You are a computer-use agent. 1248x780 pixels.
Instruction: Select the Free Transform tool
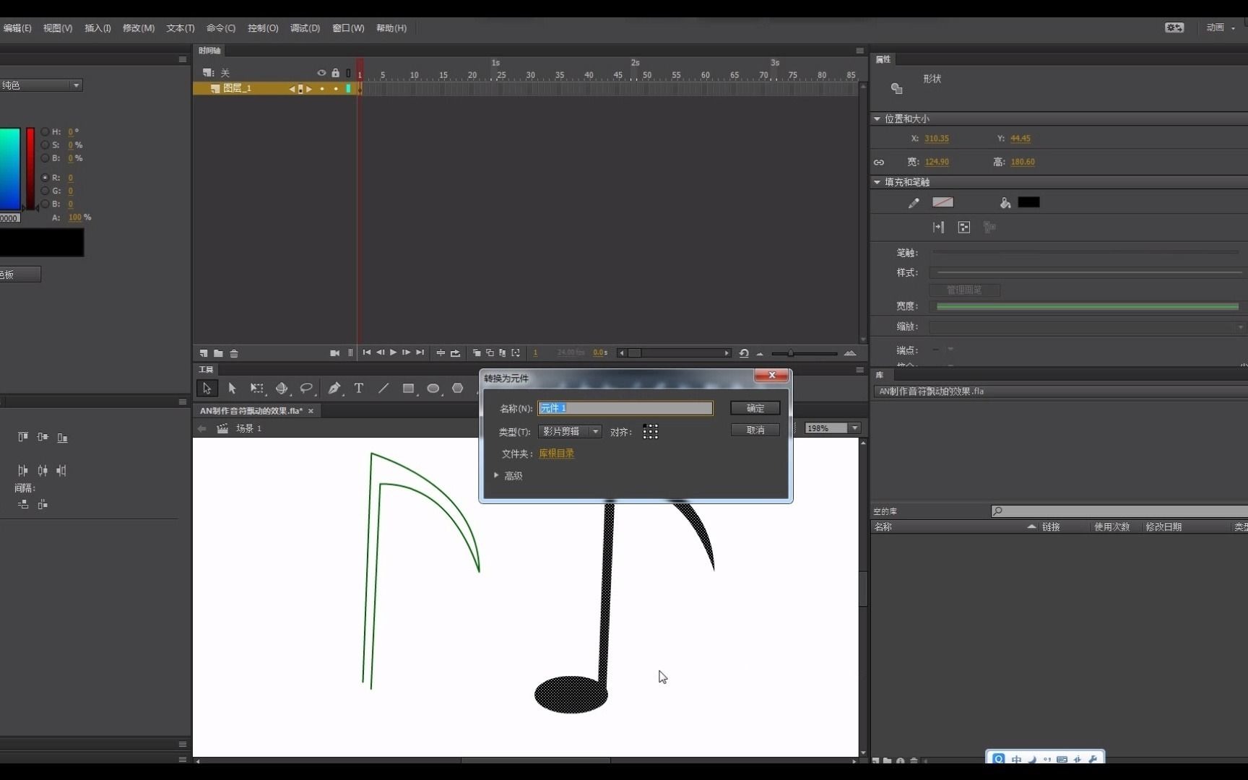pos(257,389)
